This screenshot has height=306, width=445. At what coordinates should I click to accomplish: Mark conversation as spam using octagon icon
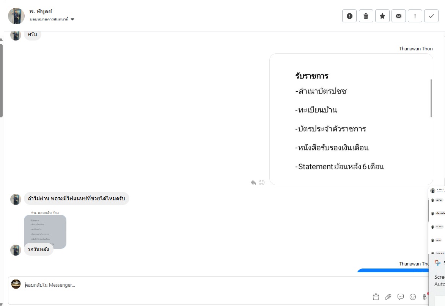[x=349, y=16]
